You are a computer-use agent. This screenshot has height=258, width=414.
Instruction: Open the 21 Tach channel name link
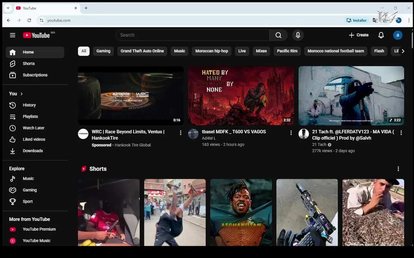(319, 144)
